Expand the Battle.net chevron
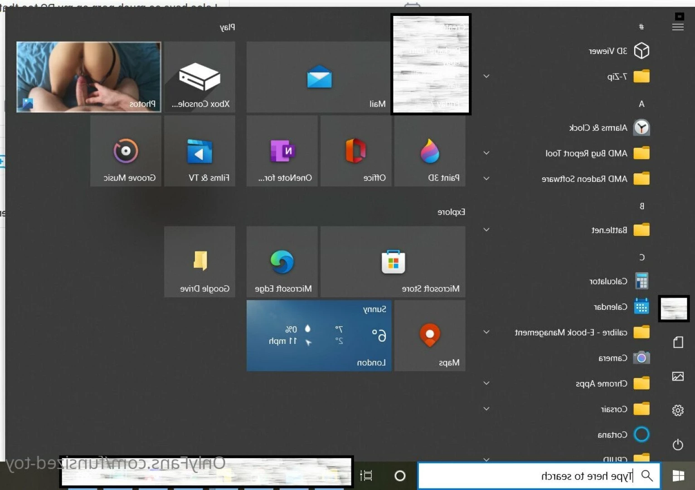Image resolution: width=695 pixels, height=490 pixels. (x=486, y=230)
